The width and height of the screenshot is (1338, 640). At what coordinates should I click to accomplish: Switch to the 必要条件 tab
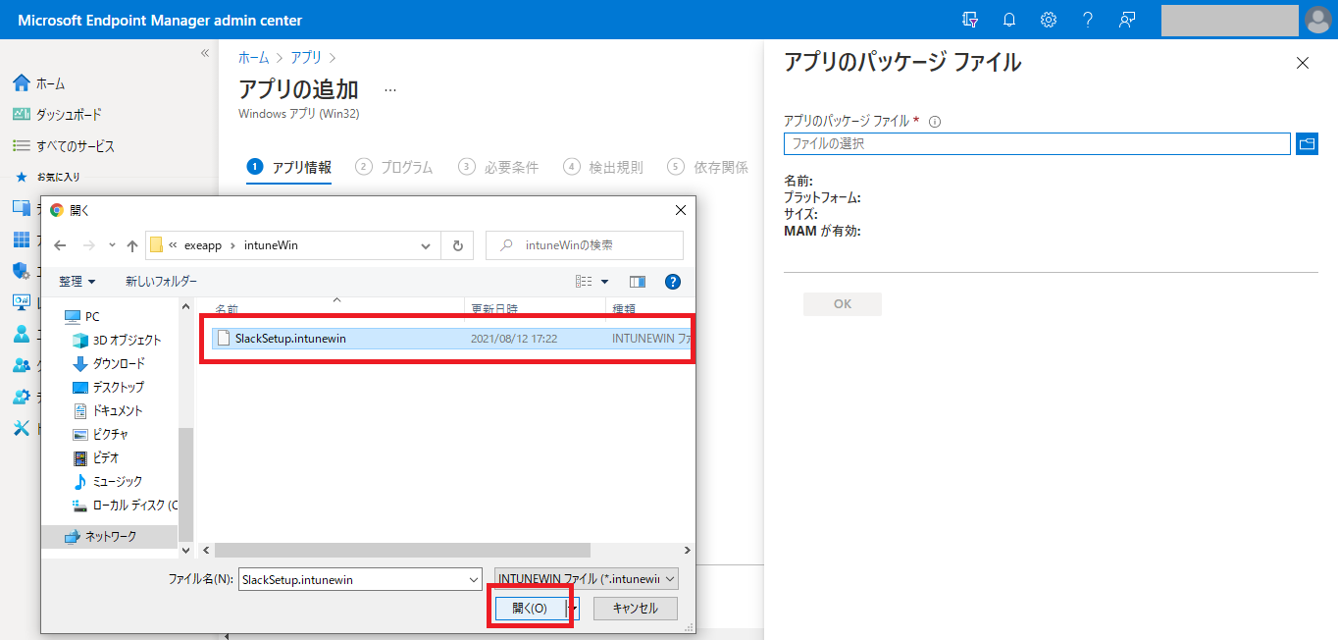tap(498, 167)
